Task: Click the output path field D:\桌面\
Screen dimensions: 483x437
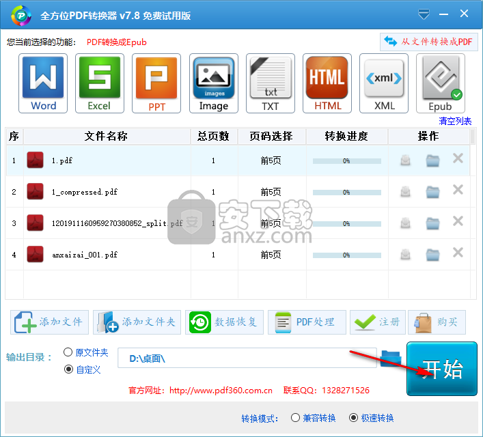Action: [x=247, y=358]
